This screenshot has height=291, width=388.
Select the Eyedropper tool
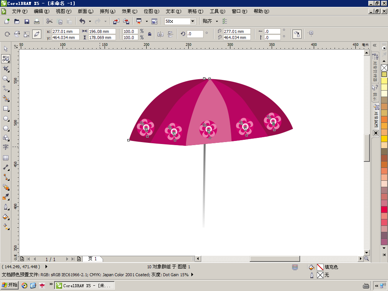tap(6, 197)
